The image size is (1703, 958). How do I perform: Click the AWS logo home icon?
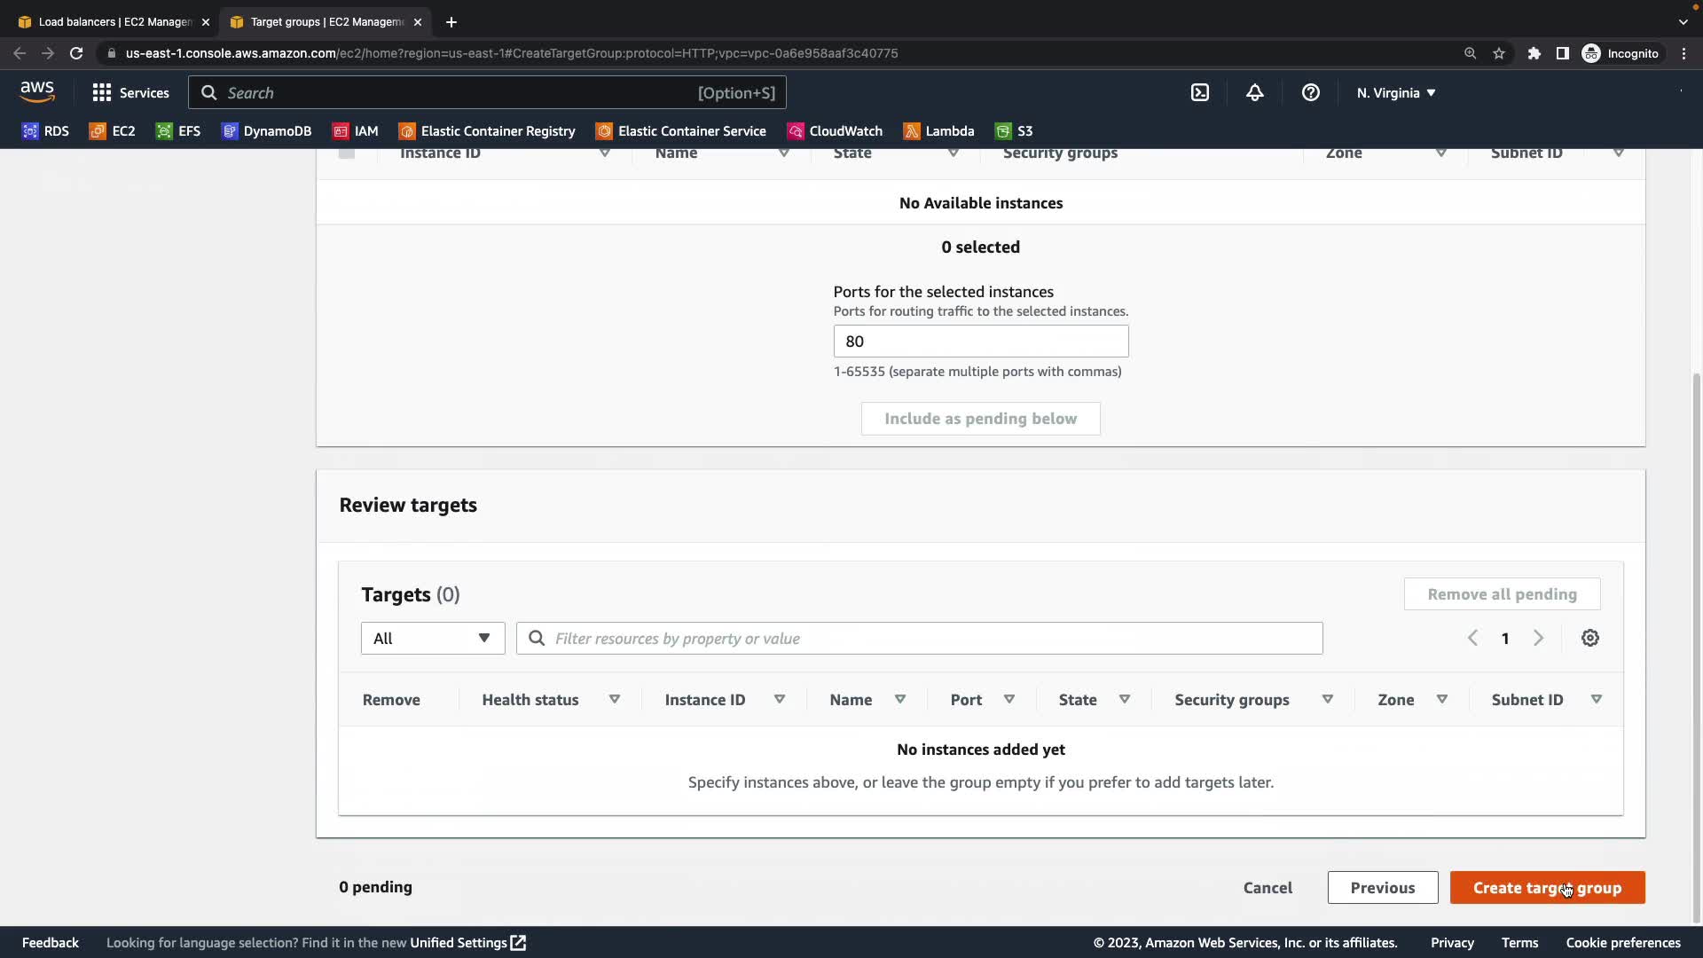click(x=37, y=91)
